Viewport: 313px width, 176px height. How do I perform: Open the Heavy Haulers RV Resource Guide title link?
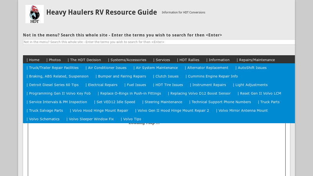pyautogui.click(x=101, y=12)
